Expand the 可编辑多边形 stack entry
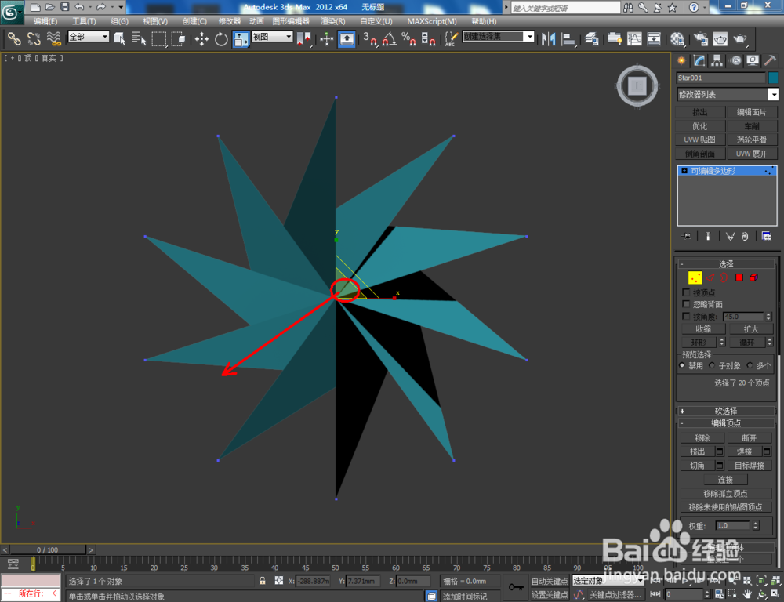784x602 pixels. [684, 171]
